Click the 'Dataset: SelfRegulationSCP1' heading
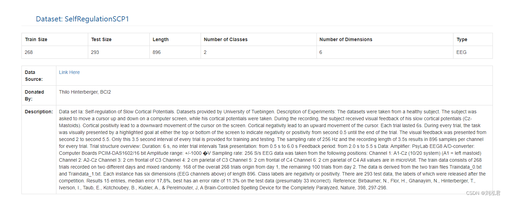Image resolution: width=506 pixels, height=199 pixels. coord(82,19)
